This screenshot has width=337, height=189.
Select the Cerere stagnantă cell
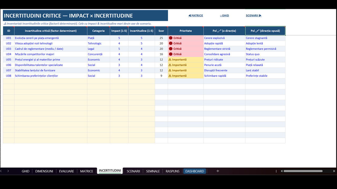(x=265, y=38)
